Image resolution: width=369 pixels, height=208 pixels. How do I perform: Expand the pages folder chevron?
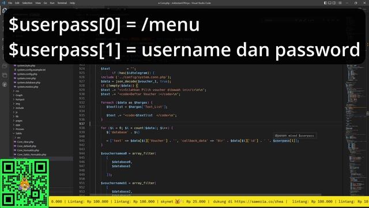coord(14,121)
